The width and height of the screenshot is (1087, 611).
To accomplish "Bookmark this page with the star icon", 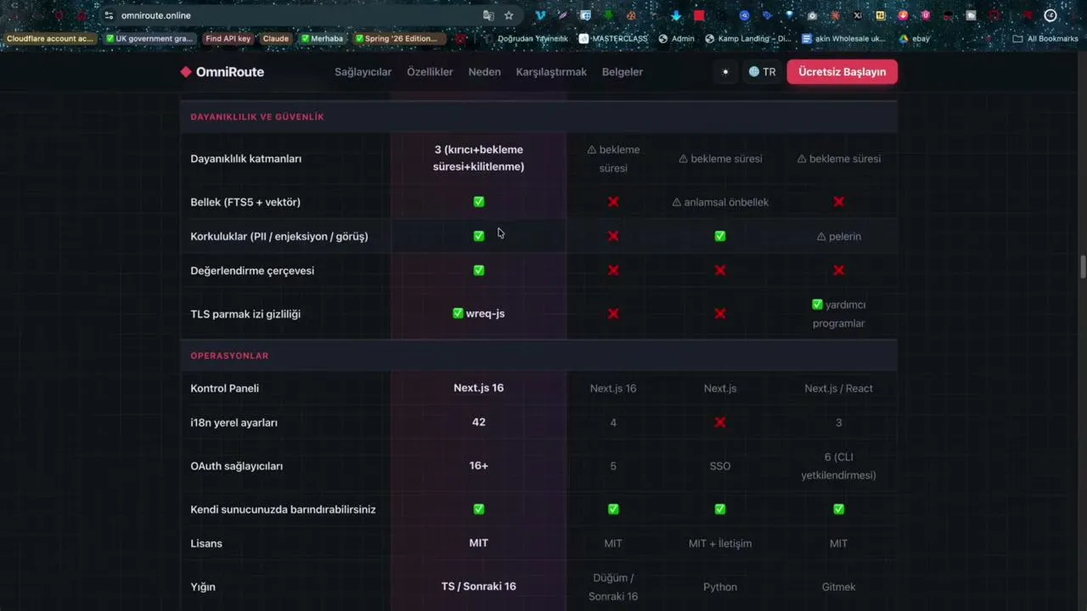I will tap(509, 15).
